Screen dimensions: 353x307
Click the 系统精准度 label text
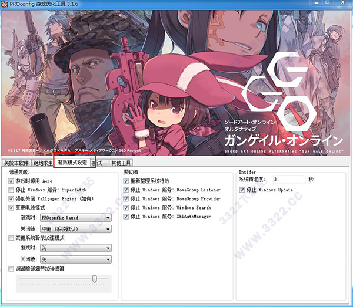tap(252, 180)
